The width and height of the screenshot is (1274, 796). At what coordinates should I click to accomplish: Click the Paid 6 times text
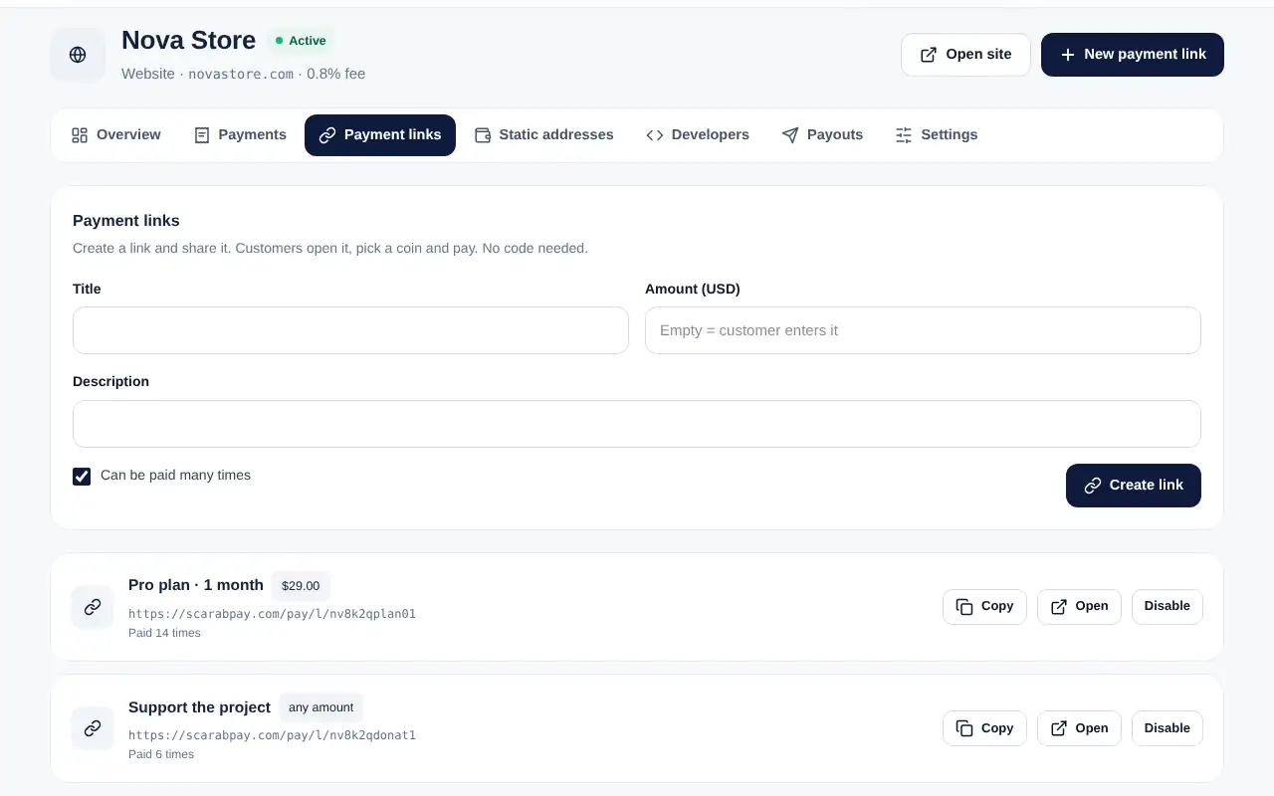(161, 754)
